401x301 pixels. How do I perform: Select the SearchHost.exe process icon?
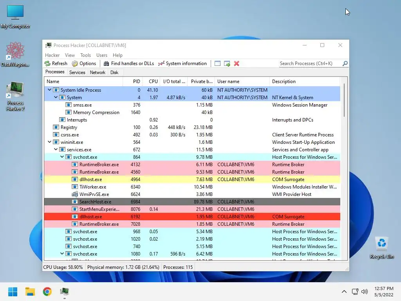tap(75, 201)
